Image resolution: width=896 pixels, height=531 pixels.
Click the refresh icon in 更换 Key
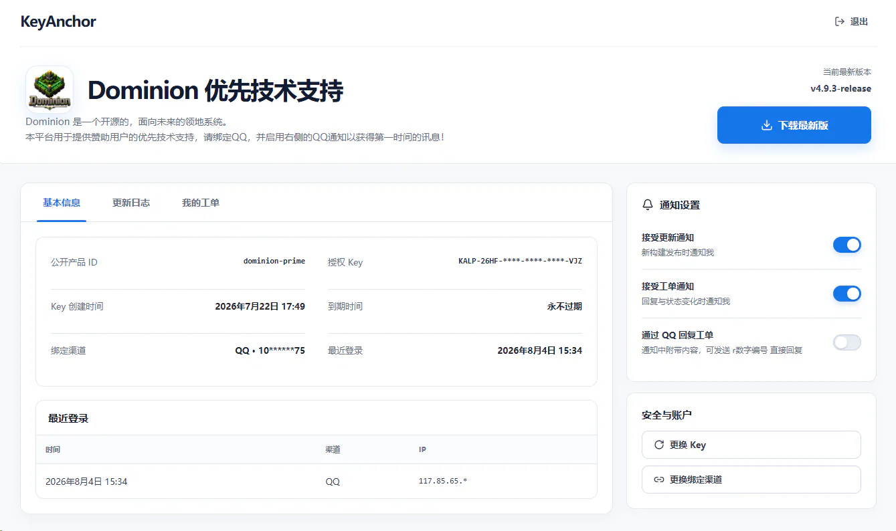[x=659, y=445]
